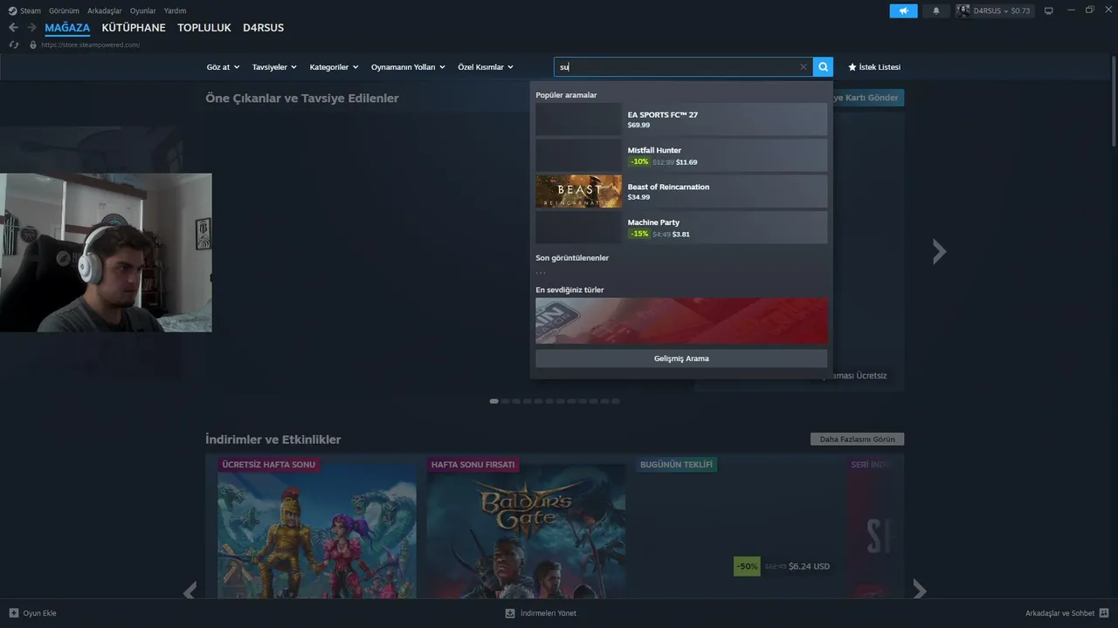Viewport: 1118px width, 628px height.
Task: Expand the Özel Kısımlar dropdown
Action: (x=486, y=67)
